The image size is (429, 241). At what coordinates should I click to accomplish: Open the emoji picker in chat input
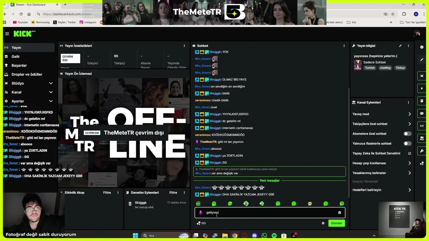click(340, 213)
